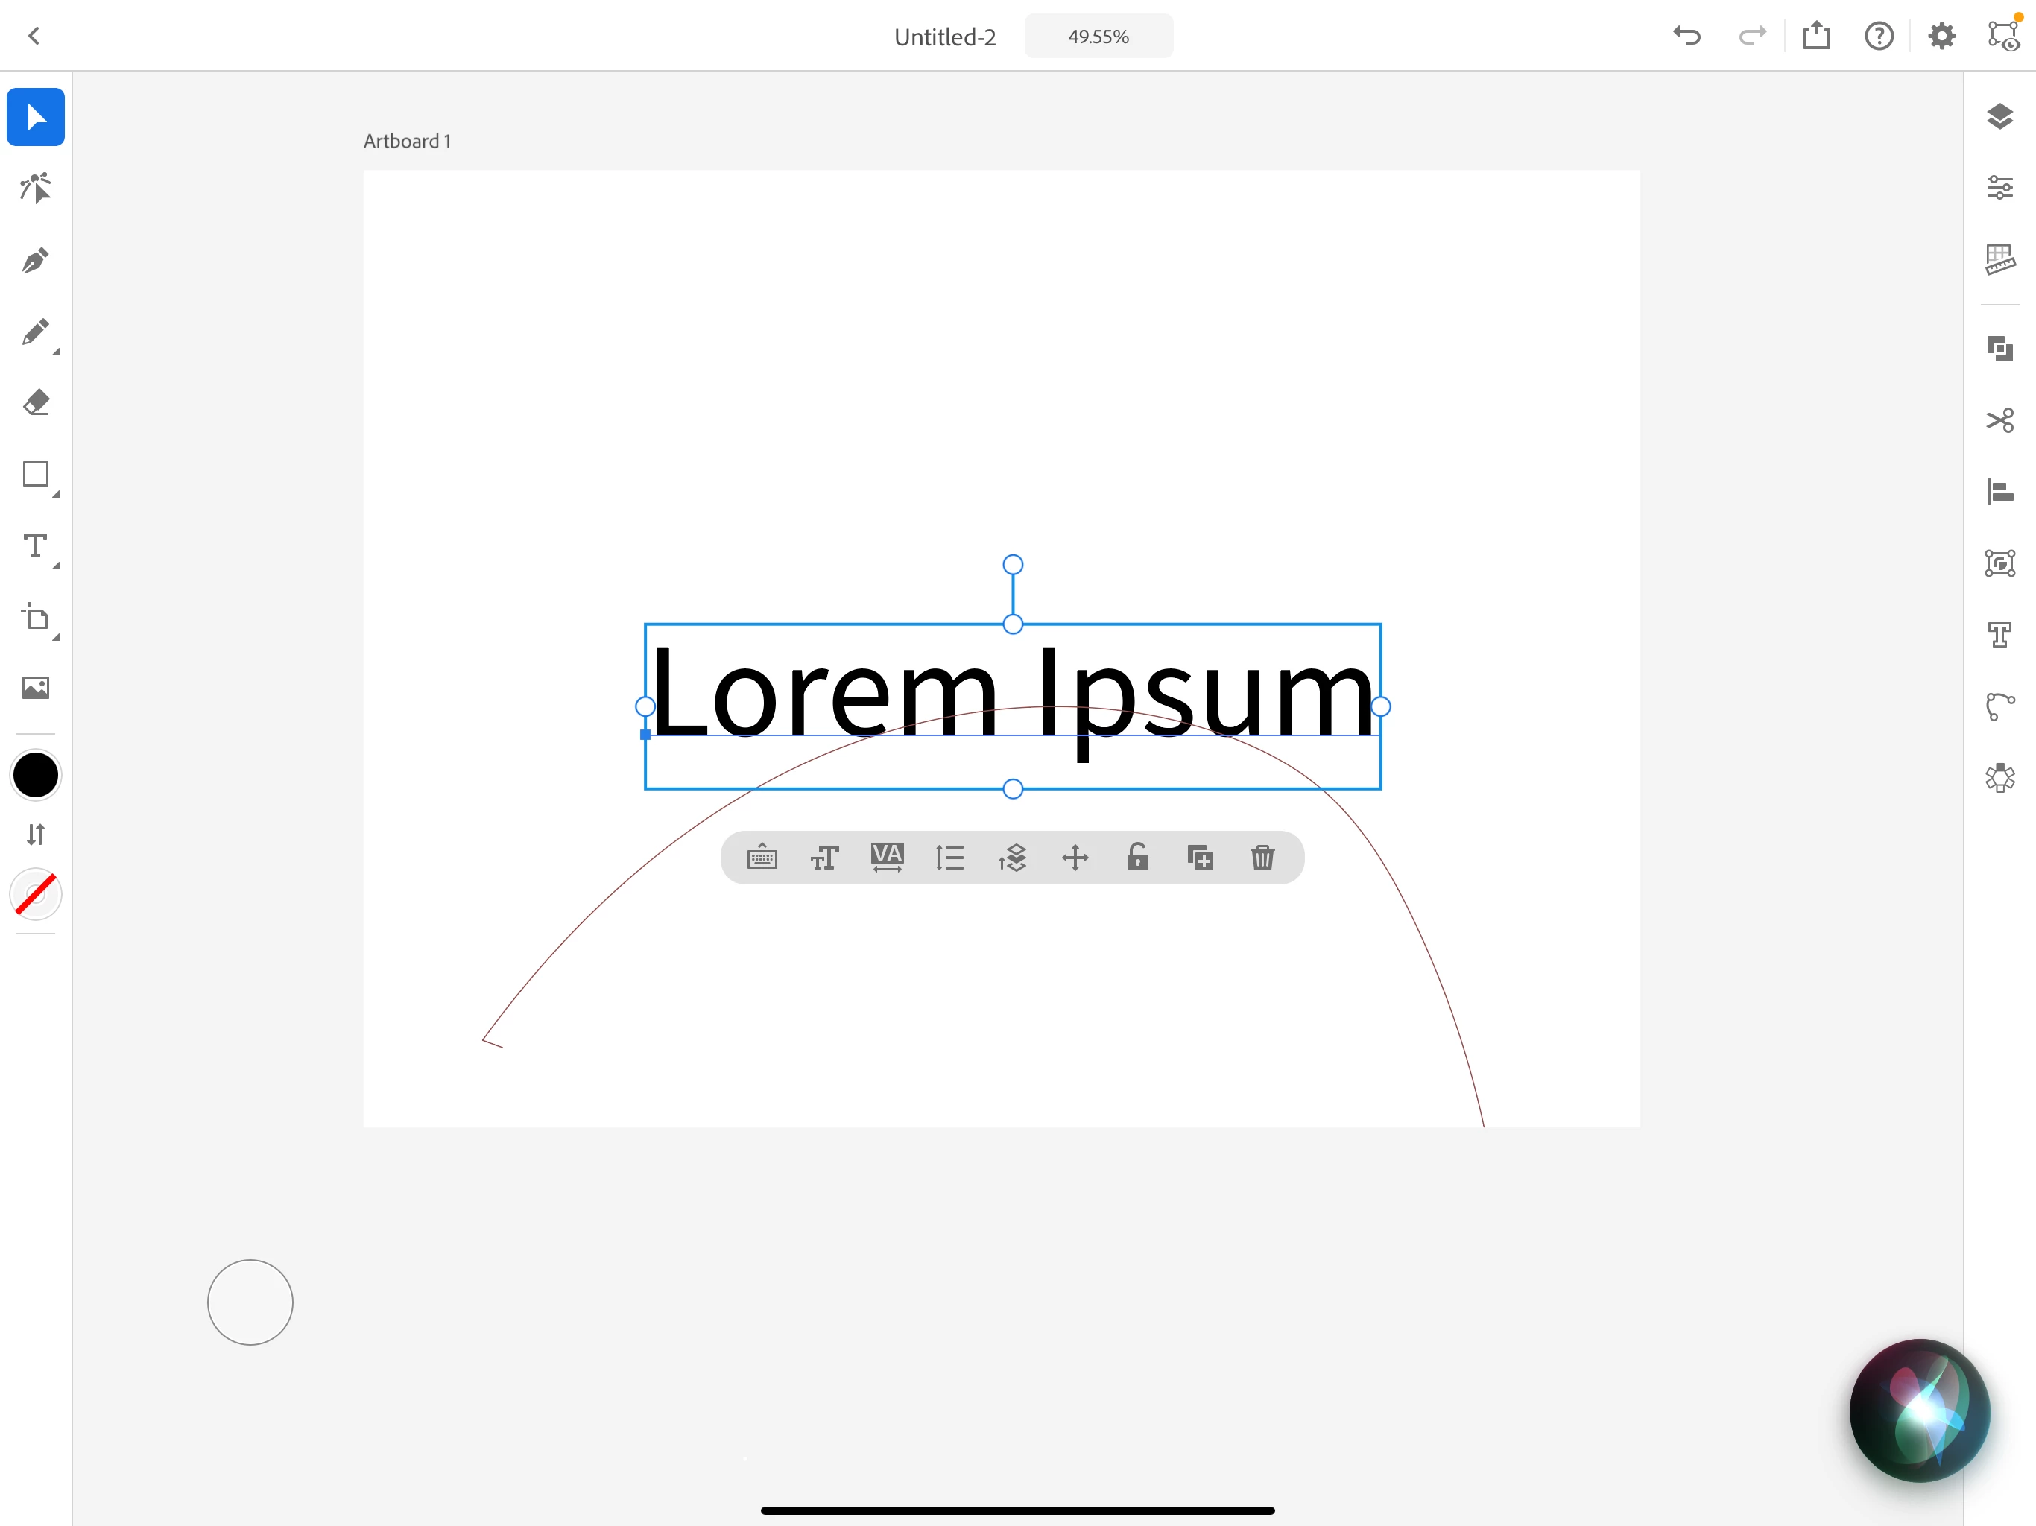2036x1526 pixels.
Task: Open the Type properties panel
Action: click(x=1999, y=635)
